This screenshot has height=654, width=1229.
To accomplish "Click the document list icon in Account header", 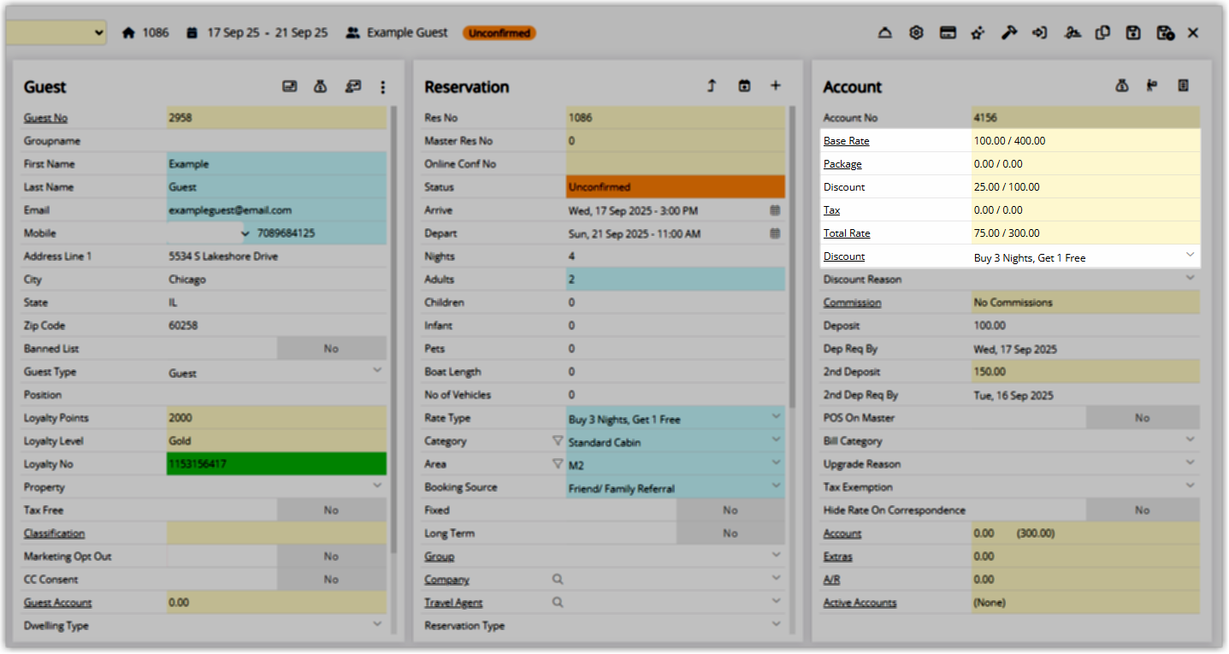I will click(1184, 85).
